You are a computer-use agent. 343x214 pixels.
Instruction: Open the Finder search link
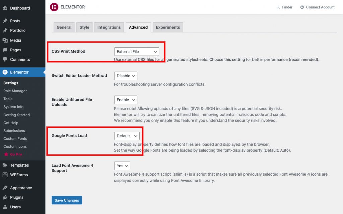[x=284, y=7]
